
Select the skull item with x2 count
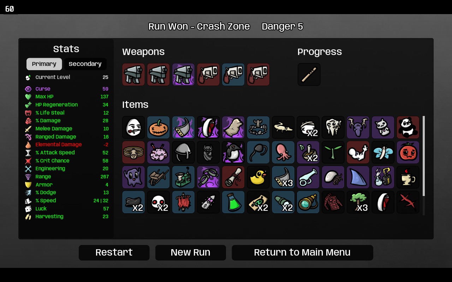coord(159,202)
